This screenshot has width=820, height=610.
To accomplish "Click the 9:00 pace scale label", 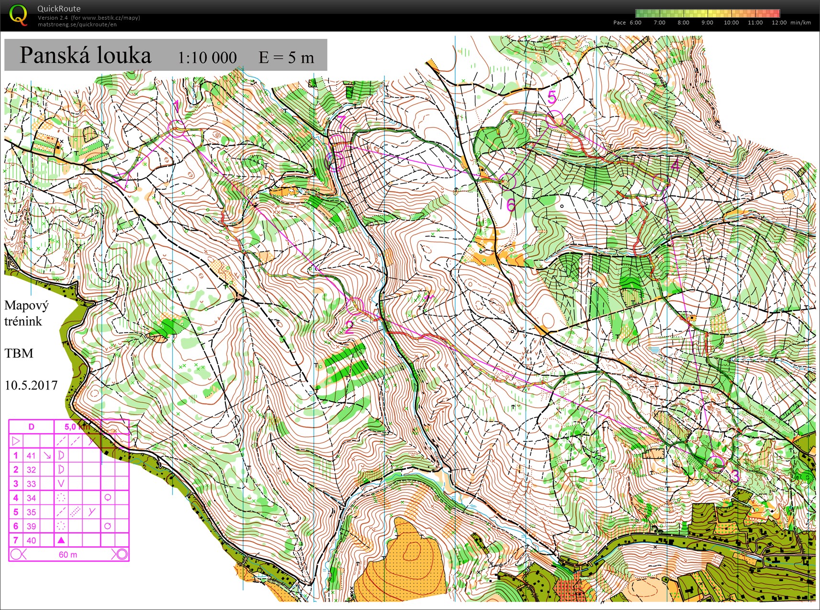I will (707, 23).
